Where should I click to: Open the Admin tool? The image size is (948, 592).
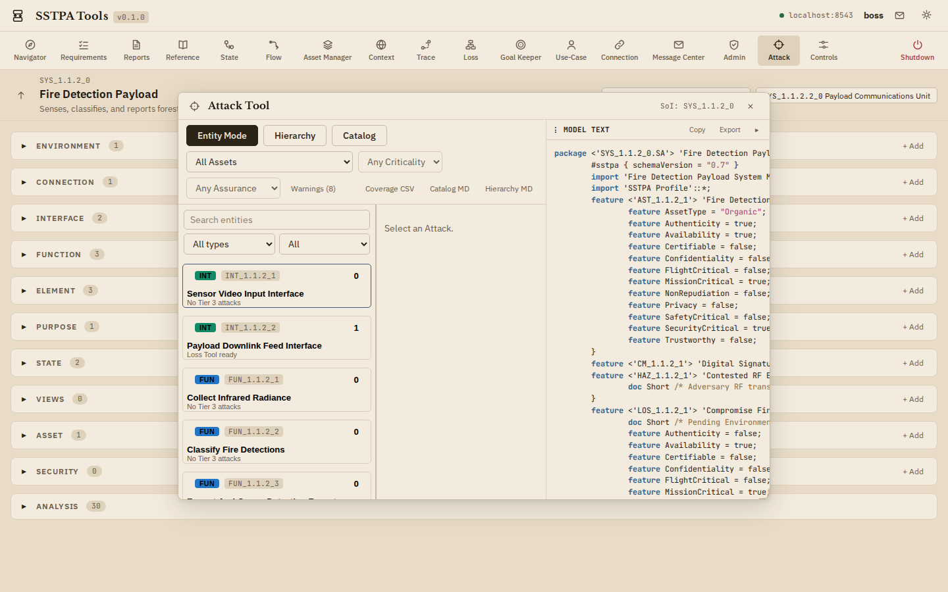[x=734, y=50]
